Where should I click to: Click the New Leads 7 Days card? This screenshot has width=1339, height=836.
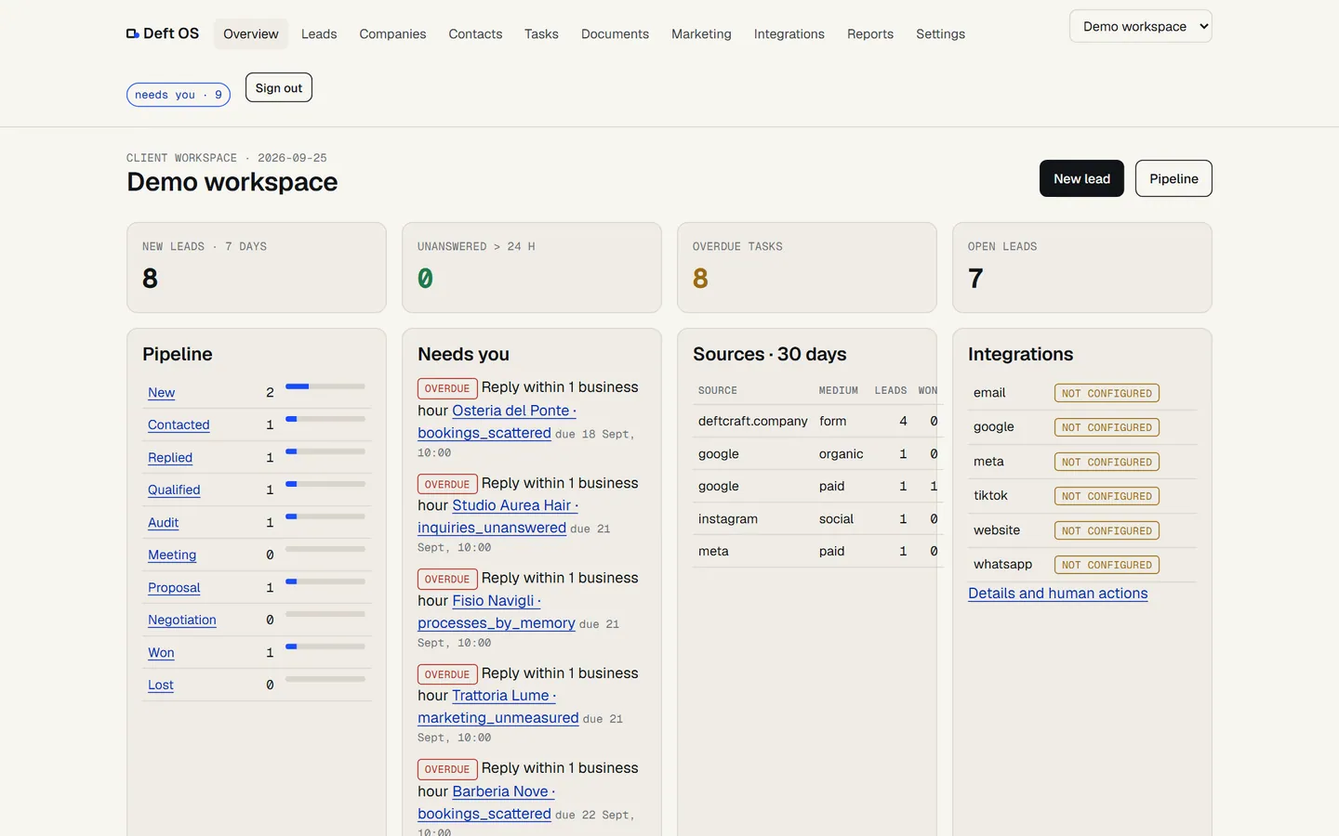coord(257,268)
